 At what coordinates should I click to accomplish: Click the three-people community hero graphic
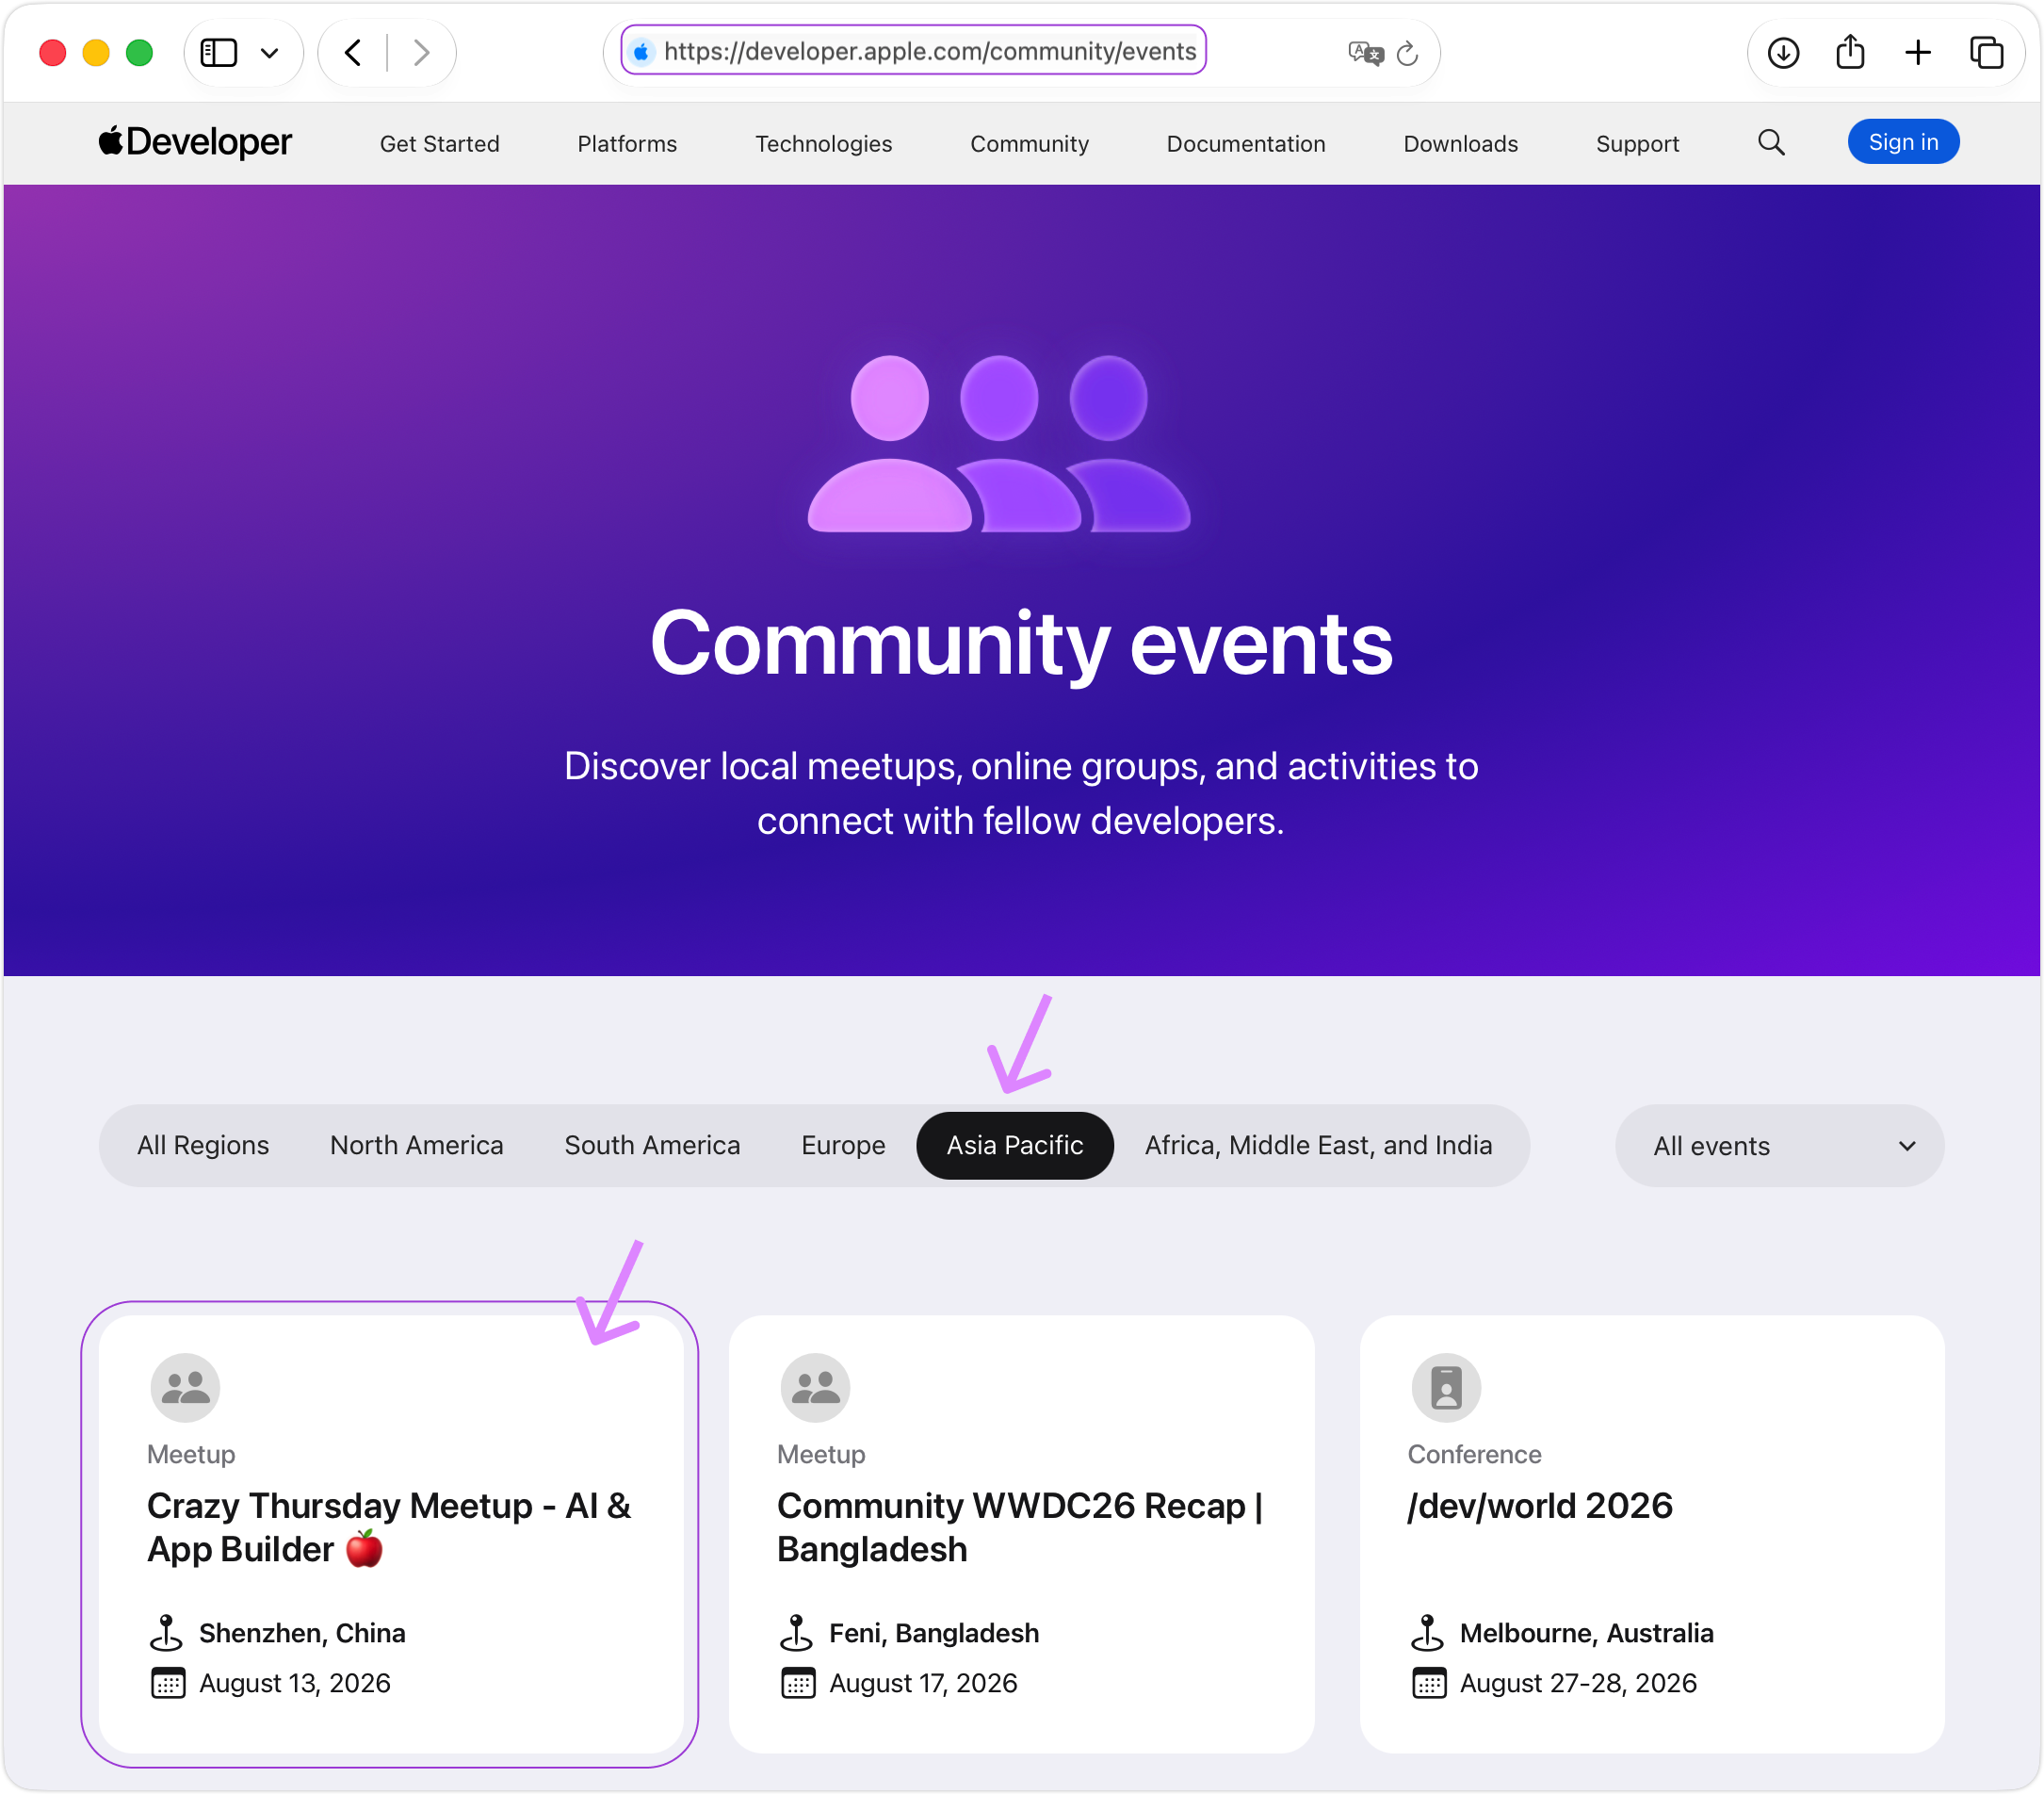click(x=999, y=443)
